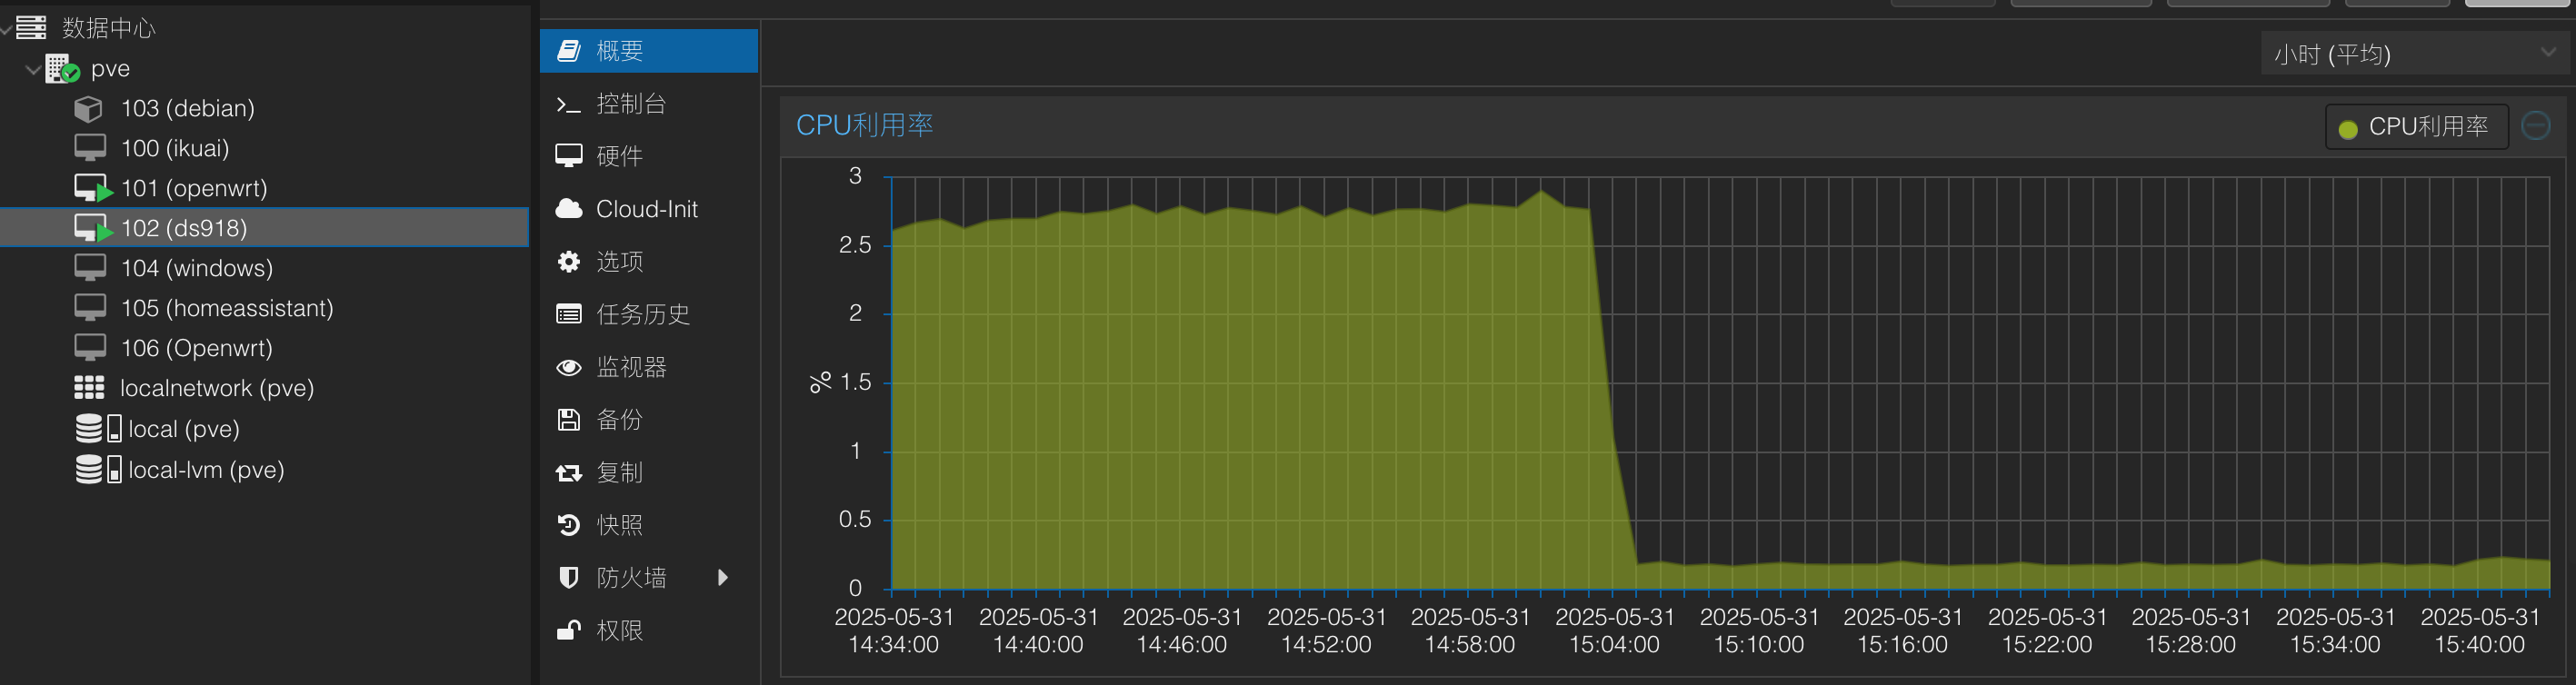Click the datacenter server icon
The image size is (2576, 685).
point(31,27)
